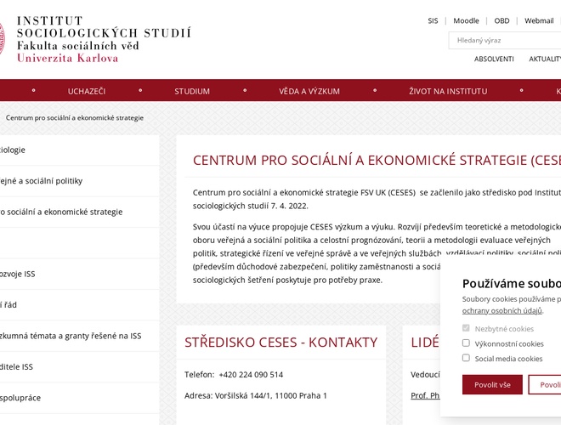
Task: Select Věda a výzkum navigation item
Action: coord(309,91)
